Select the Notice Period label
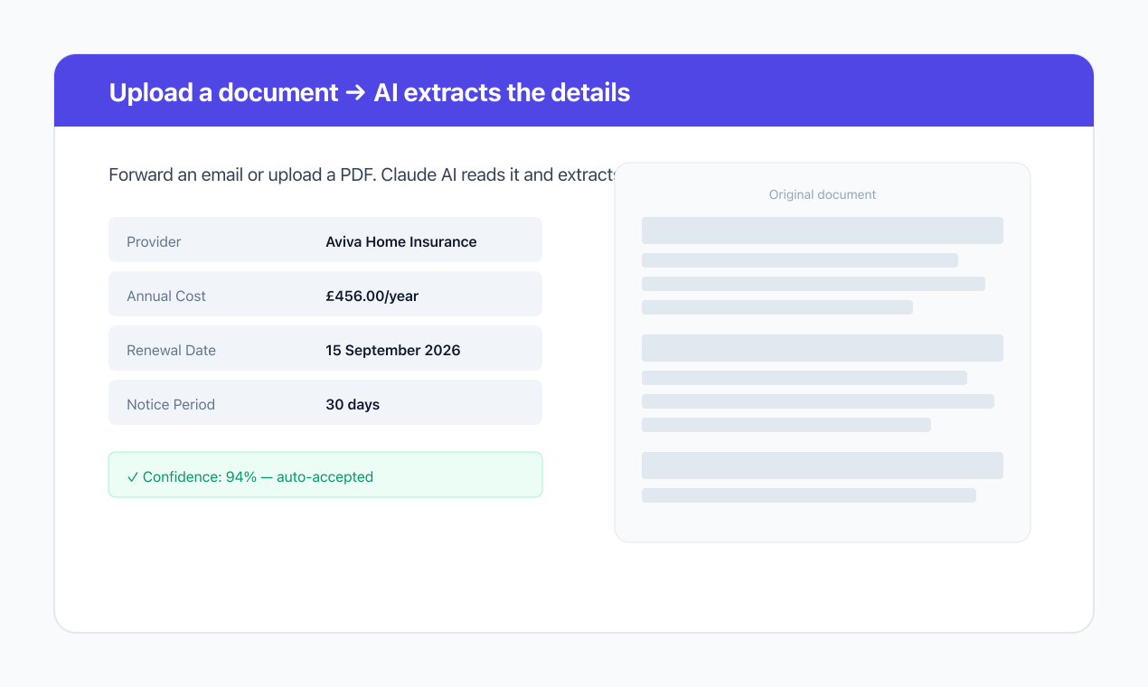The image size is (1148, 687). tap(171, 404)
